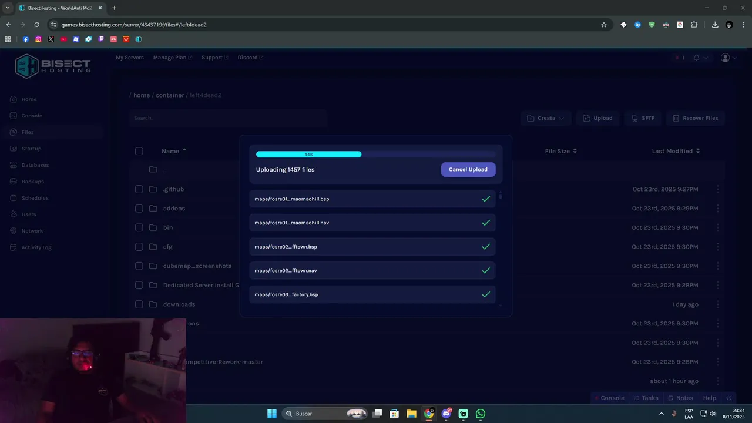Click the 'home' breadcrumb link
Screen dimensions: 752x423
(x=142, y=95)
